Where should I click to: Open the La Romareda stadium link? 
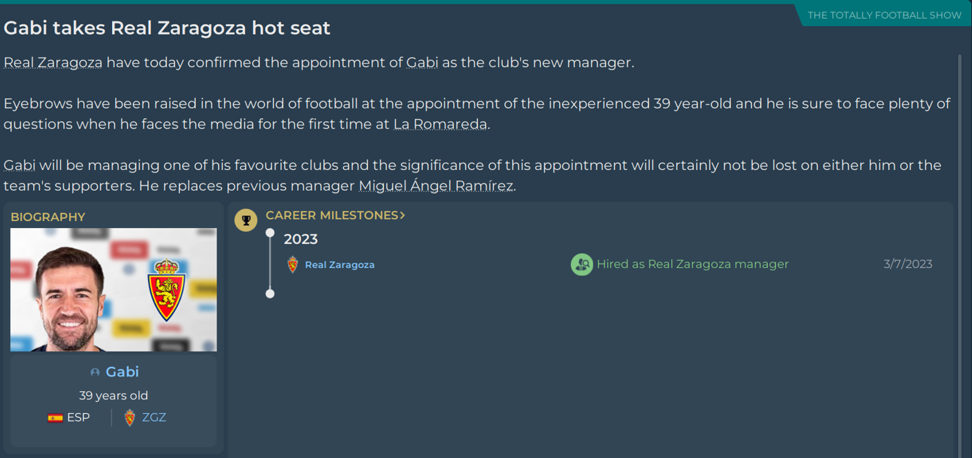tap(440, 124)
